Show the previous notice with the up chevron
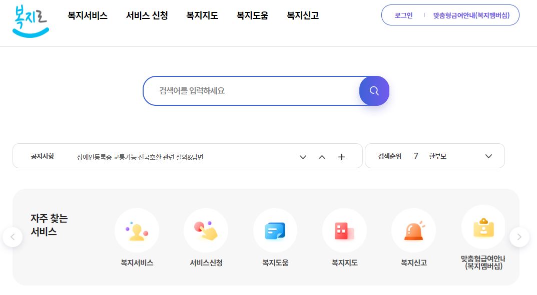 point(322,156)
